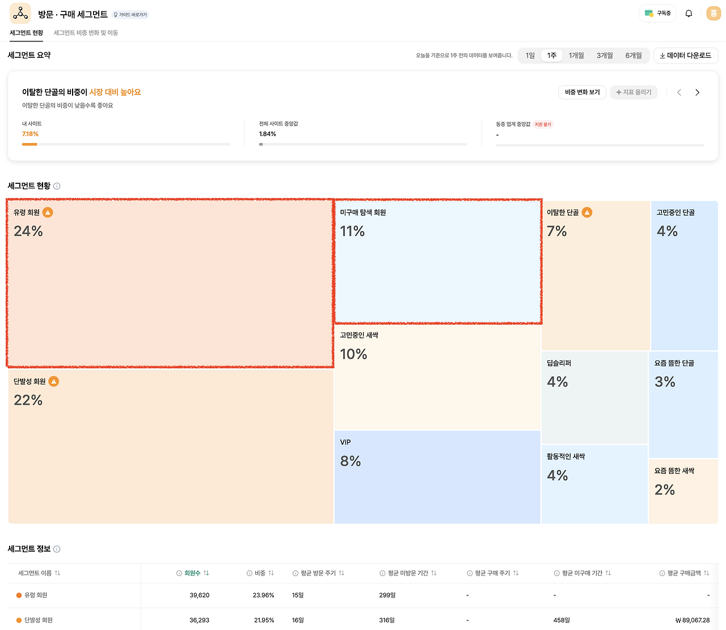Screen dimensions: 726x630
Task: Click the 39,620 member count cell
Action: [199, 595]
